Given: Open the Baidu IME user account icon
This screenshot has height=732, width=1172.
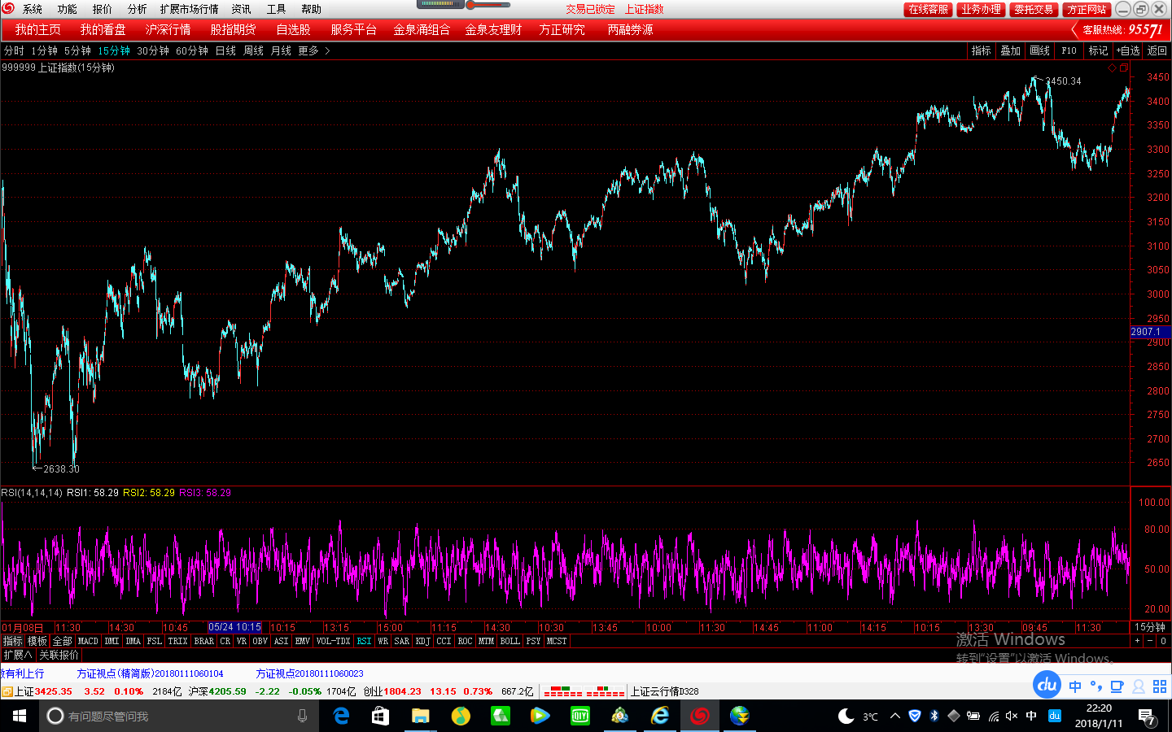Looking at the screenshot, I should [1139, 686].
